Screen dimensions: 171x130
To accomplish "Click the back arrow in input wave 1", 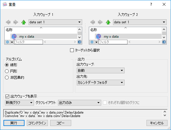I will pyautogui.click(x=8, y=22).
